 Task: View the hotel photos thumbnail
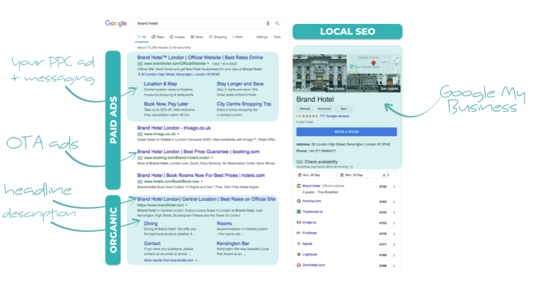[x=319, y=73]
